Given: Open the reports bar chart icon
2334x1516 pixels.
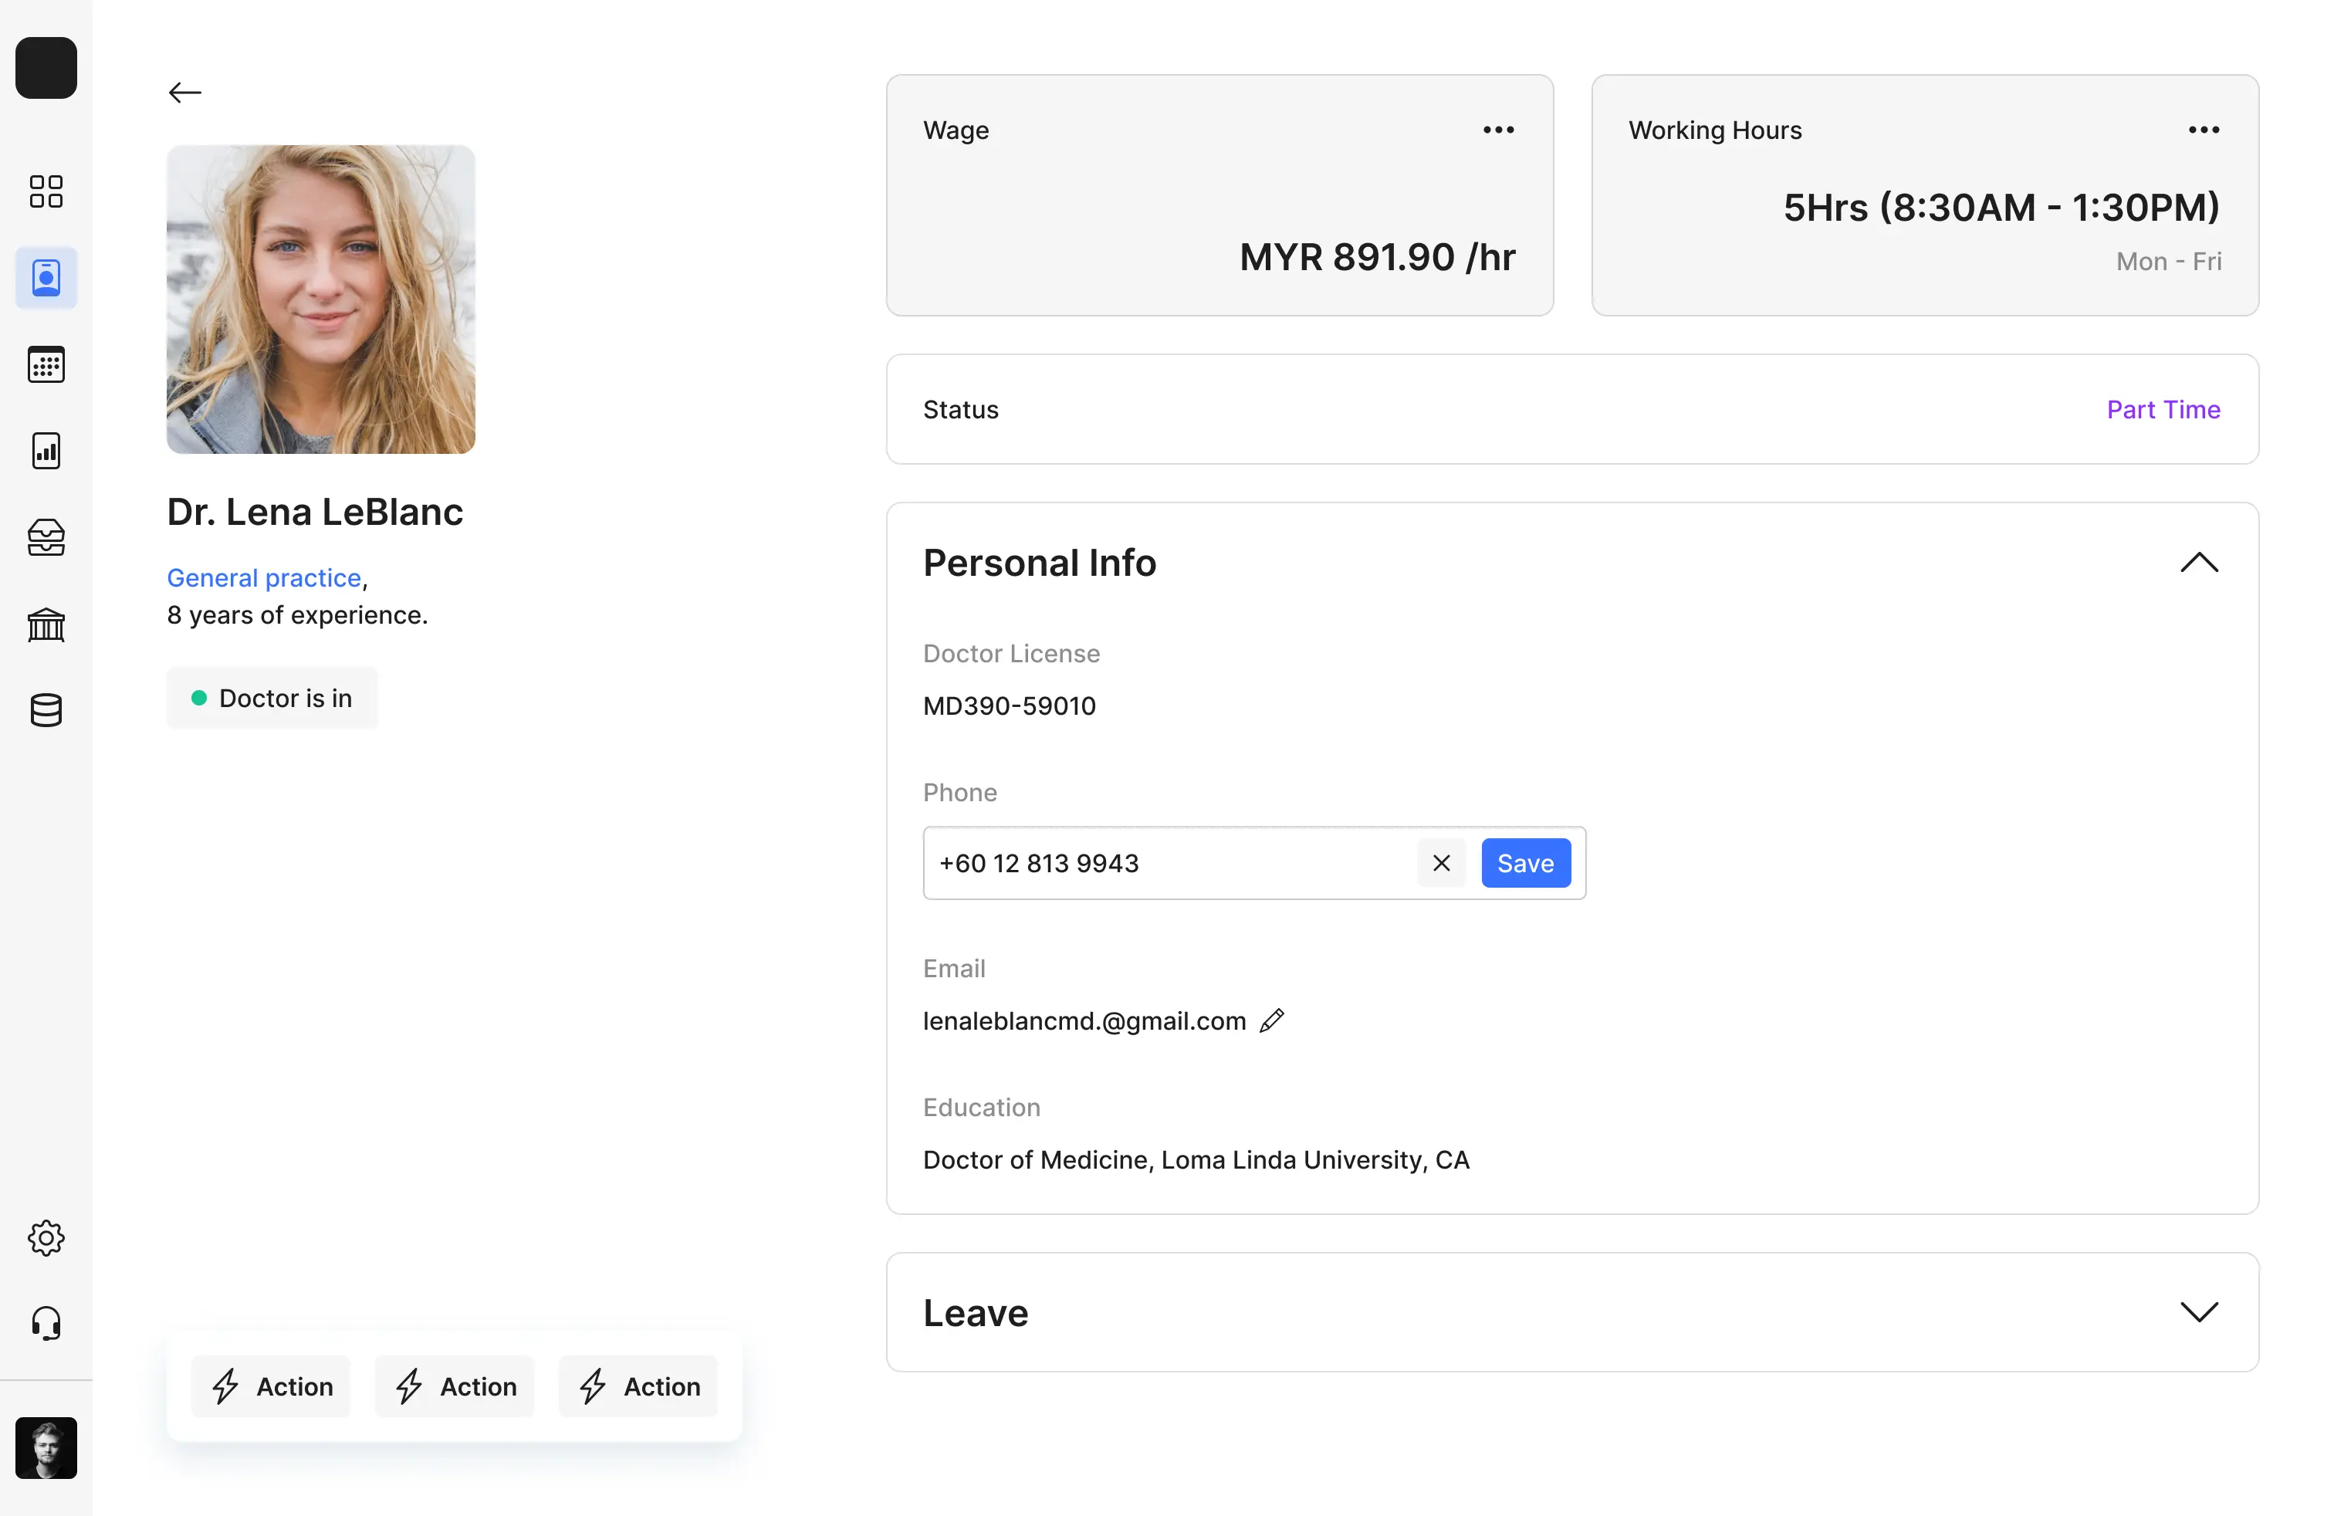Looking at the screenshot, I should pos(46,451).
